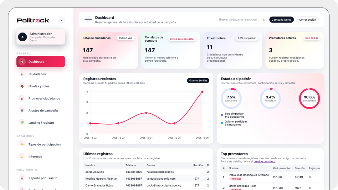Click the Intereses star icon
Viewport: 338px width, 190px height.
(22, 157)
